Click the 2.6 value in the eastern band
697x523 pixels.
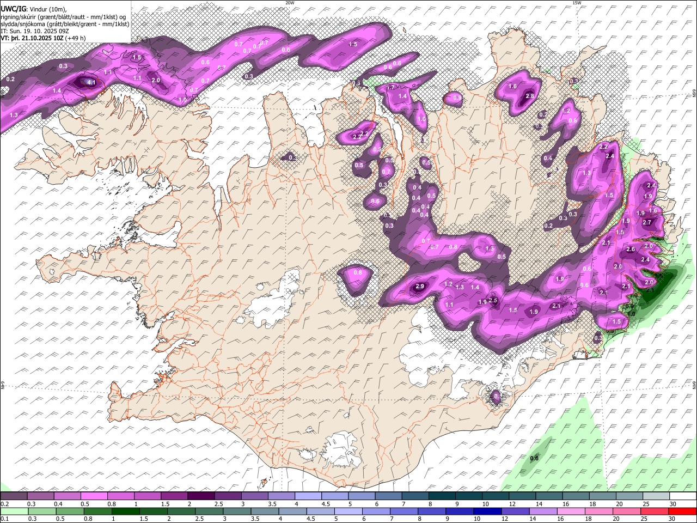pos(631,249)
